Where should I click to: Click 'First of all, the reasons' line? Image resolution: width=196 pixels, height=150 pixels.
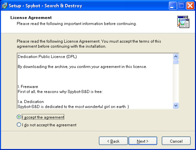point(60,92)
